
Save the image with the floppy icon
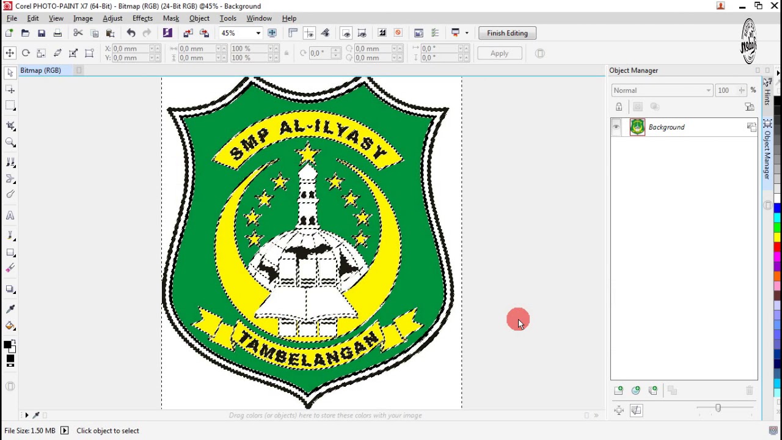(x=42, y=33)
